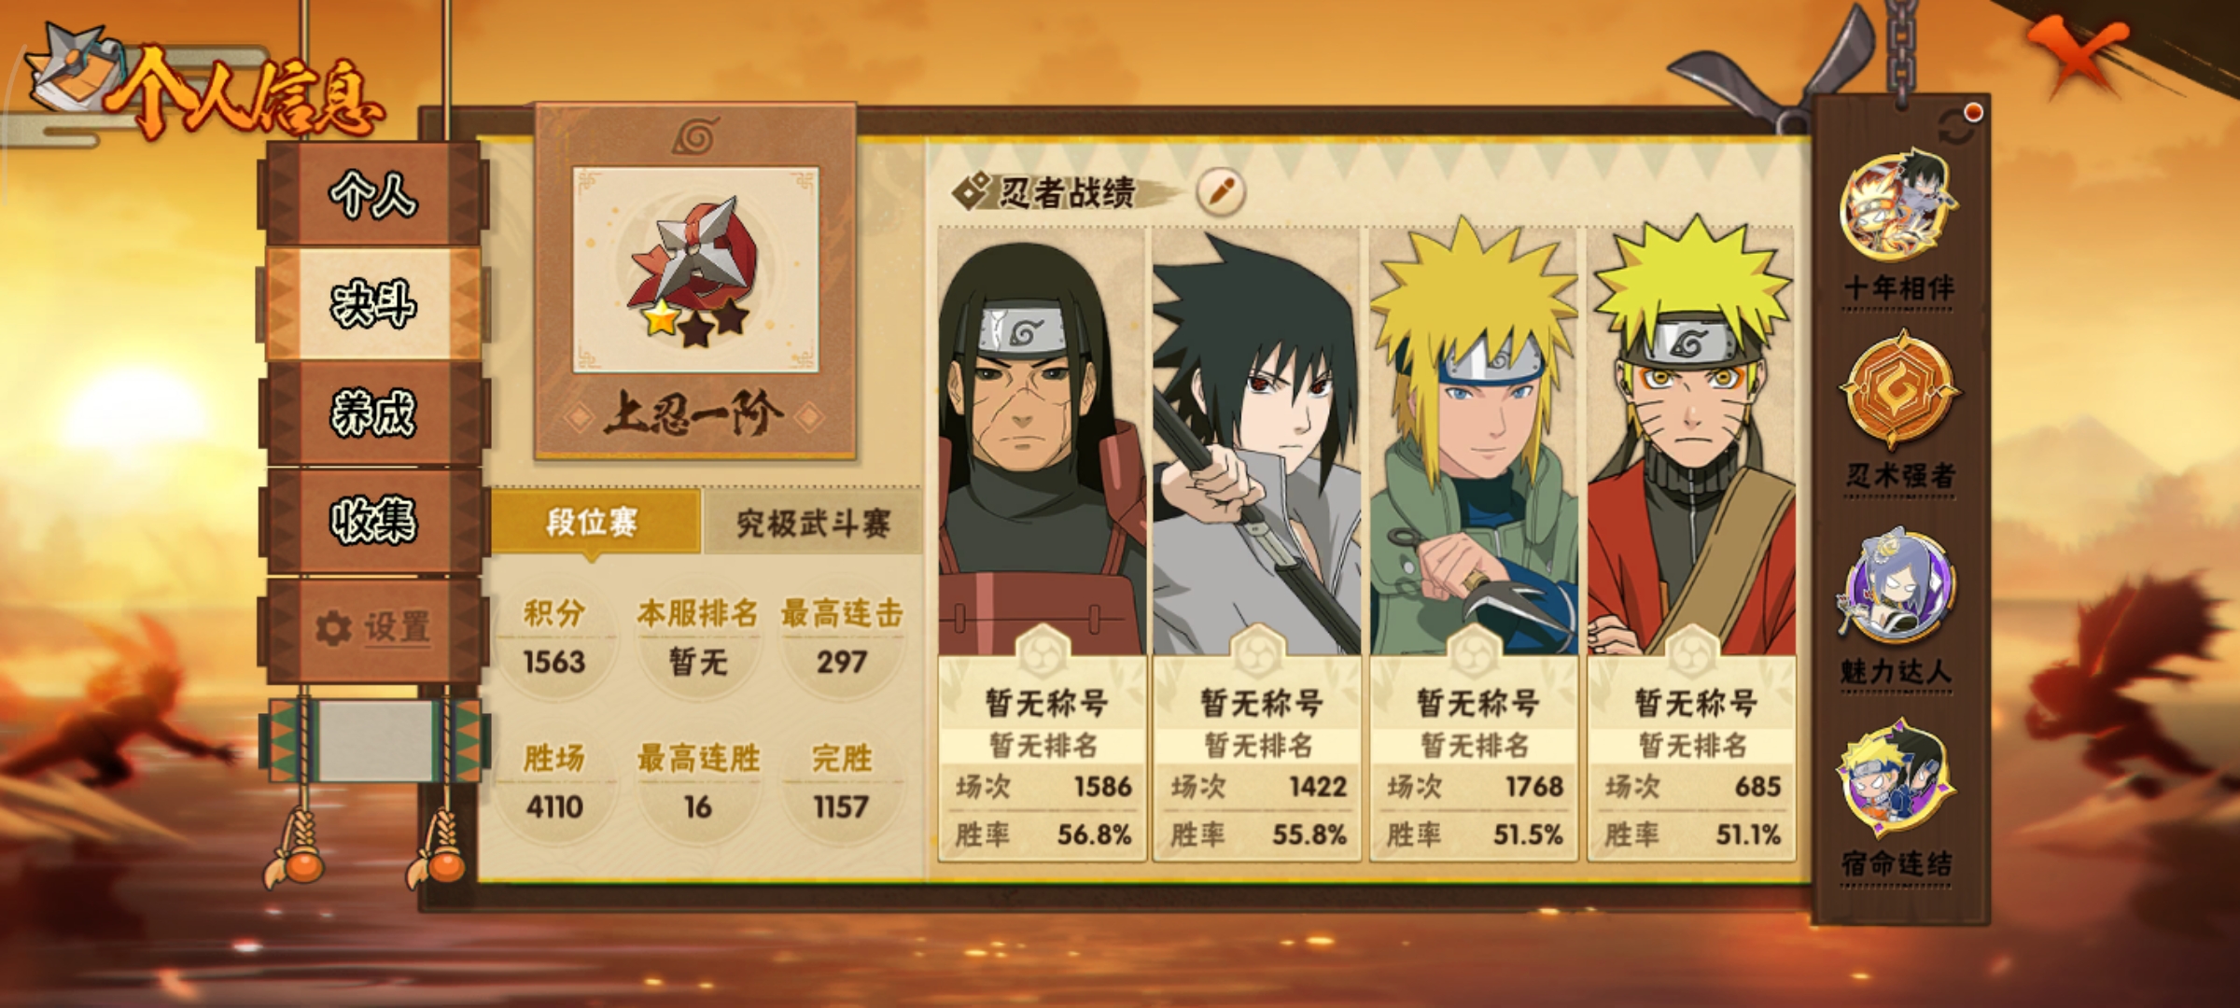The height and width of the screenshot is (1008, 2240).
Task: Click the Hashirama ninja card with 1586 matches
Action: [1043, 544]
